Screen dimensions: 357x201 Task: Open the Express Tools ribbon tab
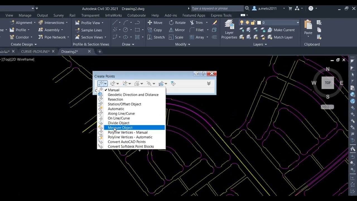pos(221,15)
